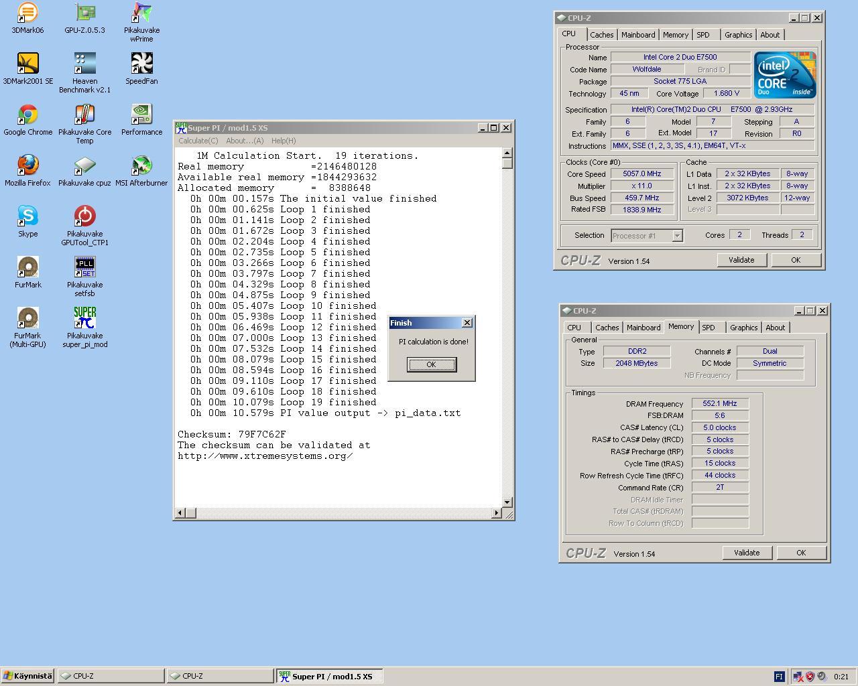Click Super PI horizontal scrollbar right arrow
The image size is (858, 686).
tap(497, 513)
